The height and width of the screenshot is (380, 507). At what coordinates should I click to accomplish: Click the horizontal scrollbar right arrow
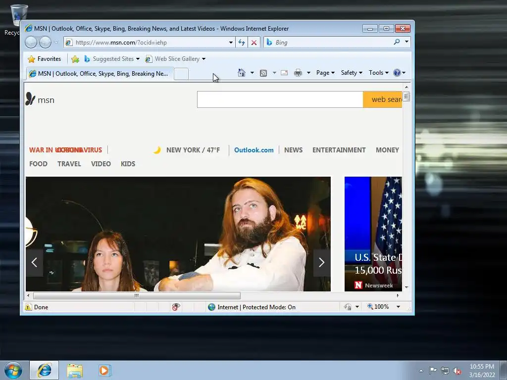click(398, 295)
